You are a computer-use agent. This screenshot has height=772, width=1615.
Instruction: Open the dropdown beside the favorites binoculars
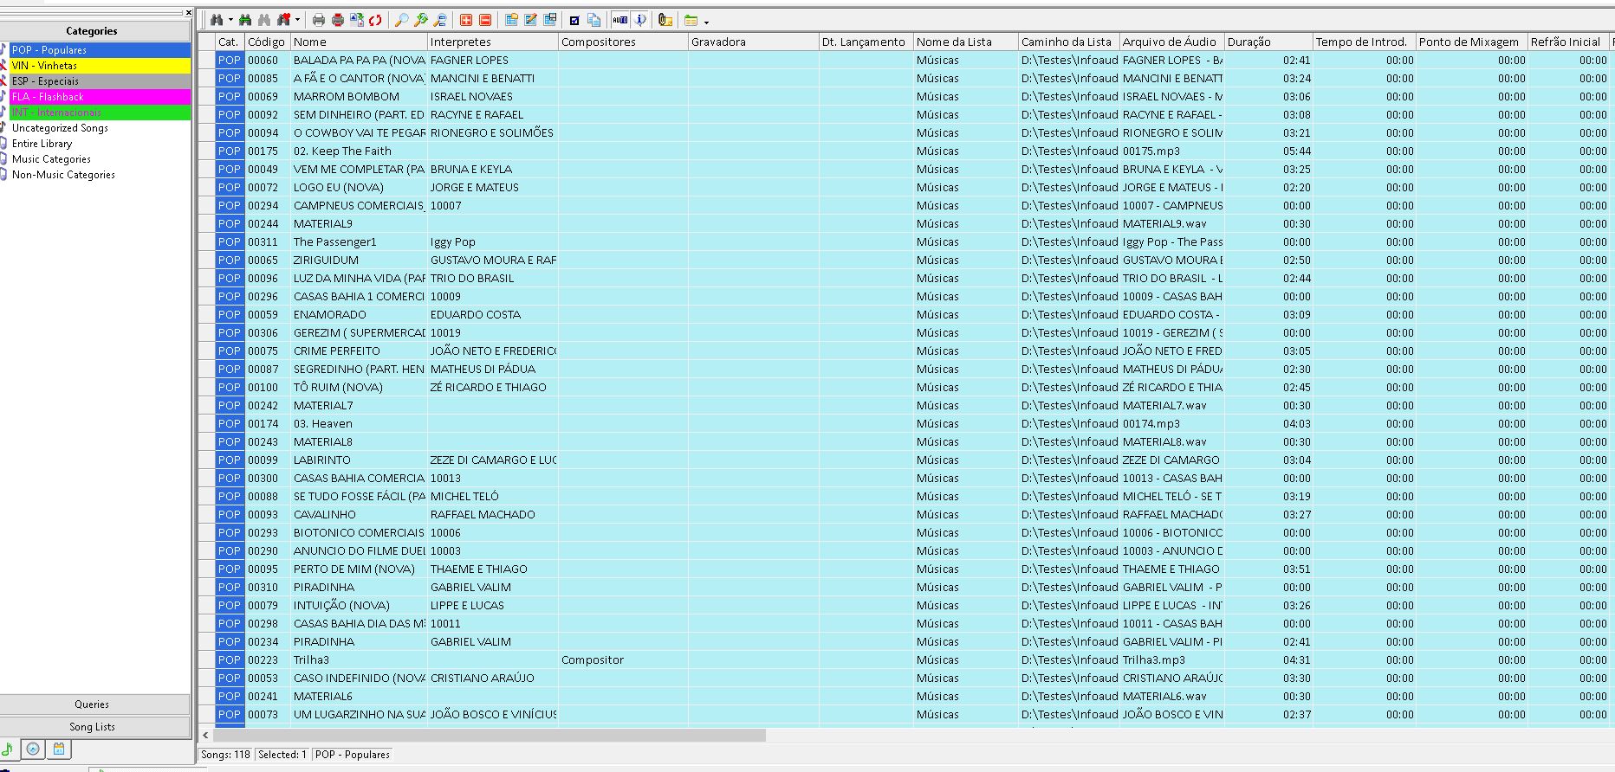[297, 20]
